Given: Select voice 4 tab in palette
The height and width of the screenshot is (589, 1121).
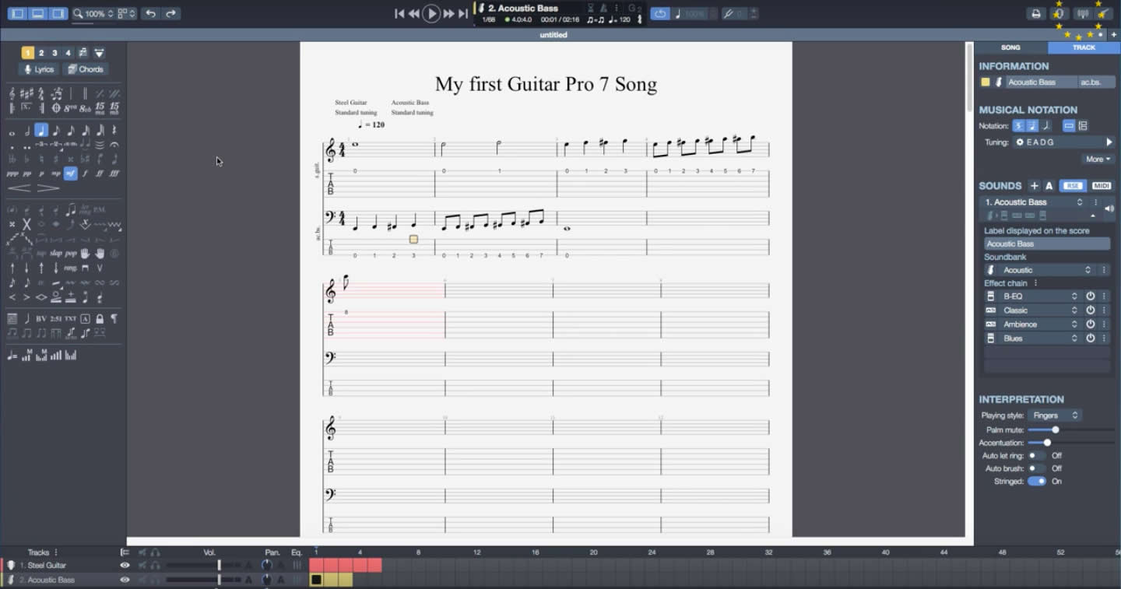Looking at the screenshot, I should (68, 53).
